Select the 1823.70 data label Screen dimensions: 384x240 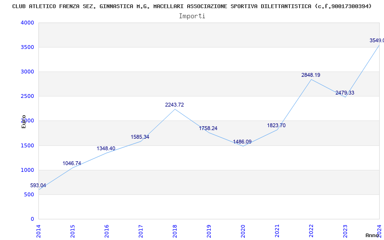click(x=276, y=125)
